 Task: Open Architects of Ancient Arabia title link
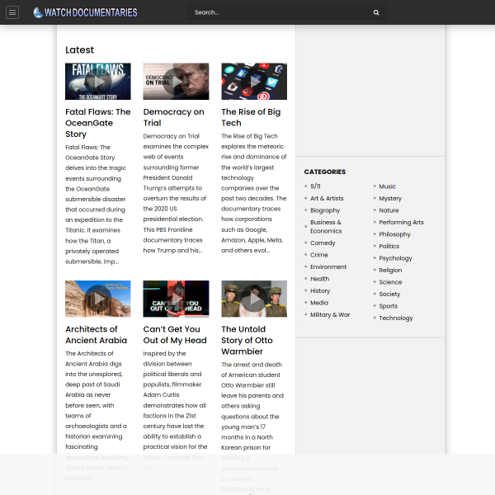pyautogui.click(x=97, y=335)
